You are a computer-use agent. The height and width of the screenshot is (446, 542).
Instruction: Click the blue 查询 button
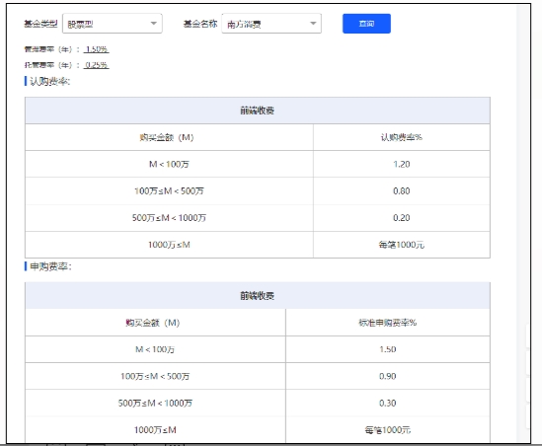366,24
